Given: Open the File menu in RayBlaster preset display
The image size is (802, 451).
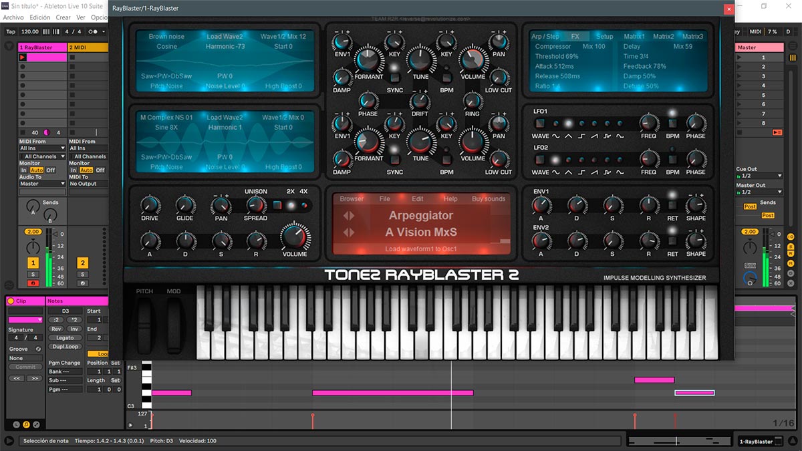Looking at the screenshot, I should (385, 199).
